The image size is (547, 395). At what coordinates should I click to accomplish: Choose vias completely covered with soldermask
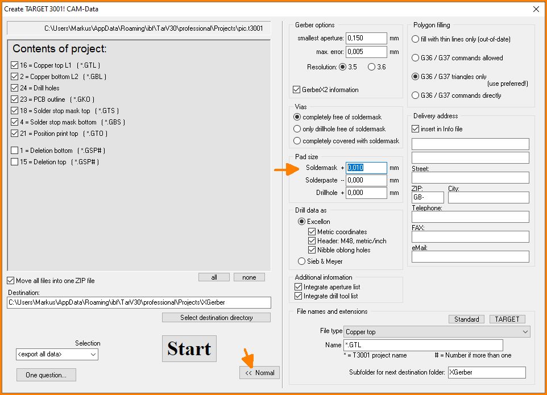click(297, 141)
